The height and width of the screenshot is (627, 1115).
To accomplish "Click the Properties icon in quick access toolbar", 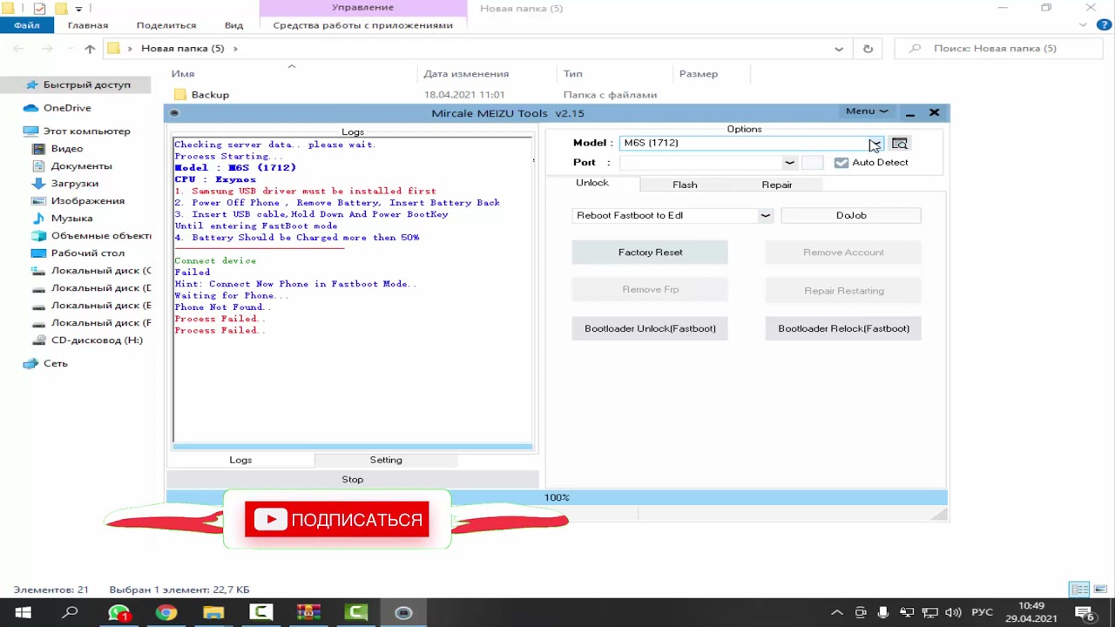I will click(39, 9).
